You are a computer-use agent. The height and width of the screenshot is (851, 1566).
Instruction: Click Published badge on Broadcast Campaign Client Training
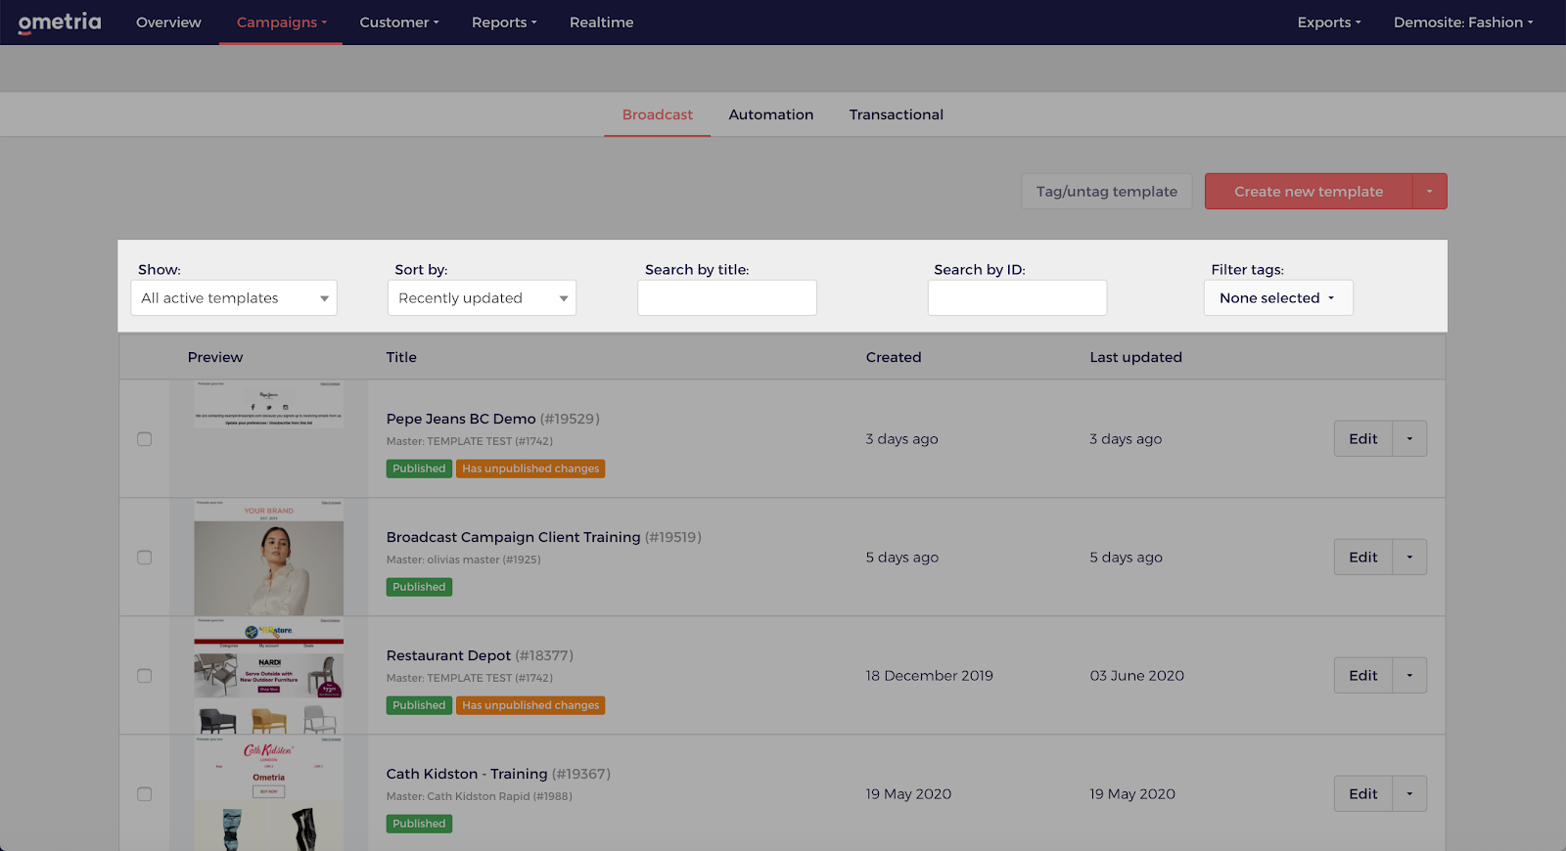click(419, 587)
